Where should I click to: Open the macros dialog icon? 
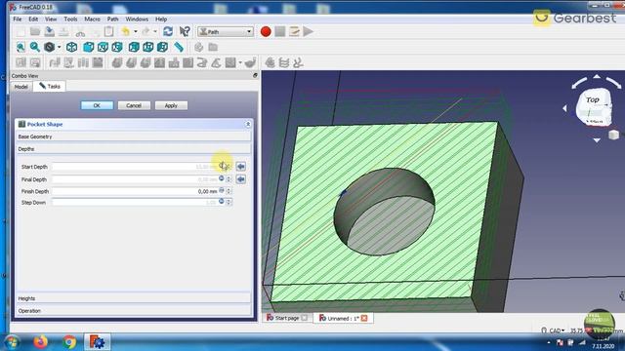pos(294,31)
